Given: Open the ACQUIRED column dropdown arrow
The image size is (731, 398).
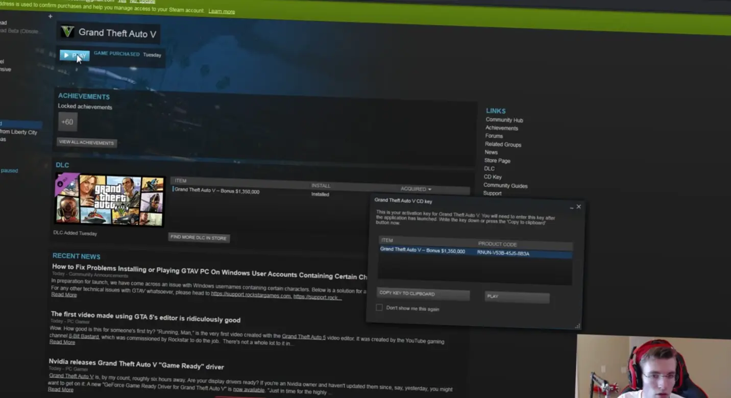Looking at the screenshot, I should (x=429, y=189).
